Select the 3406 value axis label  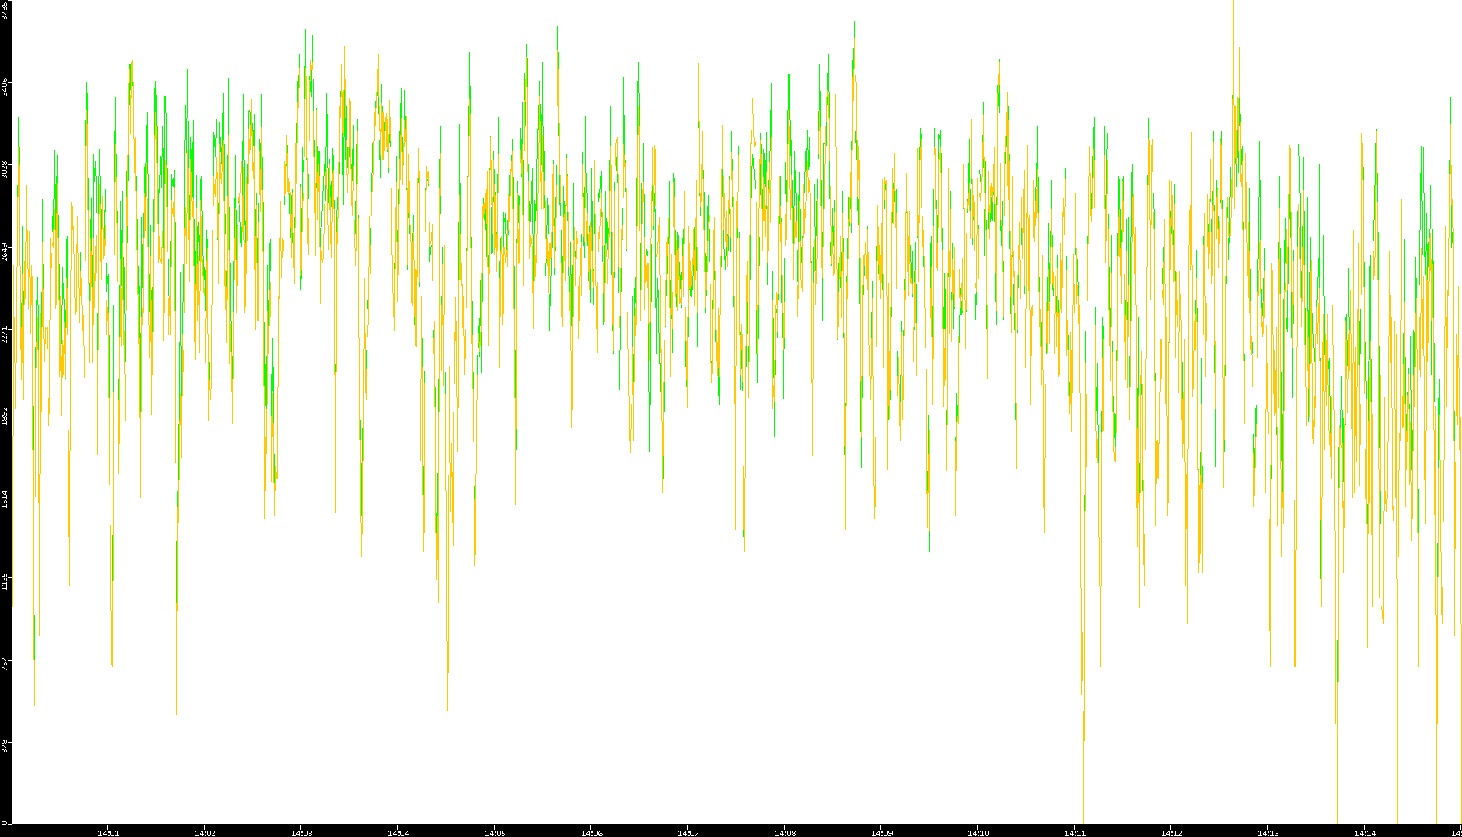point(5,87)
